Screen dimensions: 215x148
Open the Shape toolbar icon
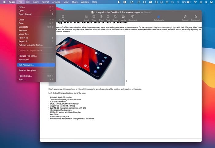(x=115, y=17)
